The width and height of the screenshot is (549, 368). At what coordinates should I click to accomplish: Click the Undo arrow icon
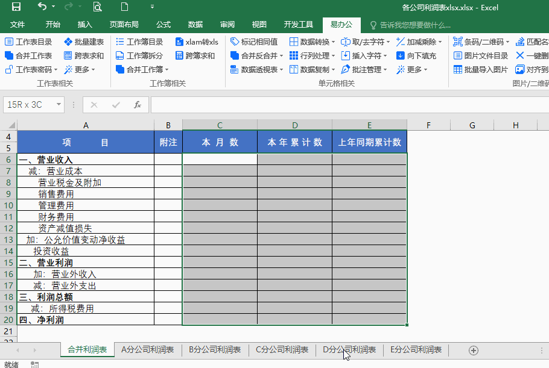[x=42, y=6]
